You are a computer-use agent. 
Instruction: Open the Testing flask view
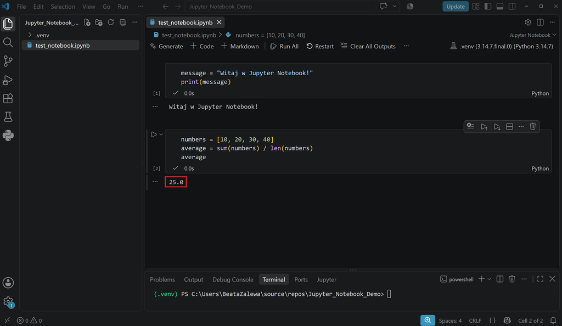(8, 117)
